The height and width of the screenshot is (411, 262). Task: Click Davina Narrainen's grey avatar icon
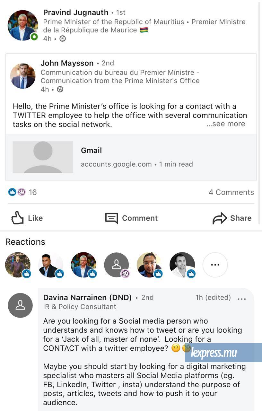click(x=20, y=305)
